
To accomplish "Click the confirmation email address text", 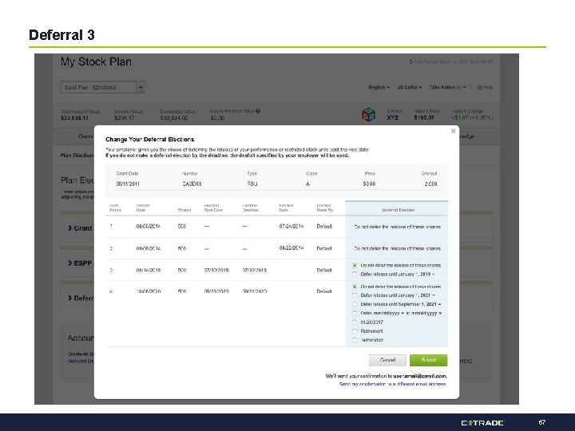I will pos(420,376).
